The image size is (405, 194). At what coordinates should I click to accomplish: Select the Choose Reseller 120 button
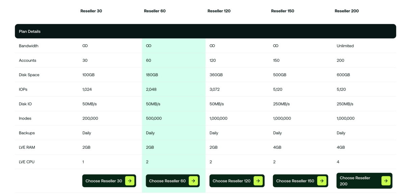coord(237,181)
